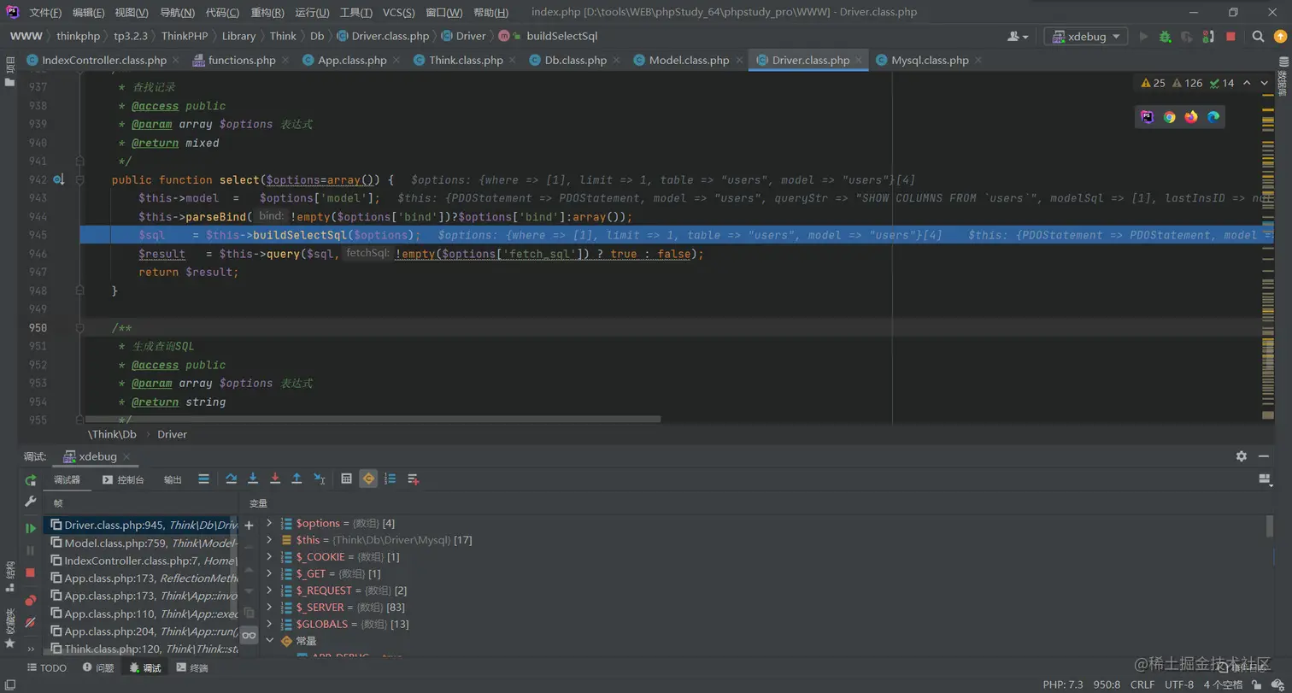The height and width of the screenshot is (693, 1292).
Task: Click the red Stop button in top toolbar
Action: pos(1230,37)
